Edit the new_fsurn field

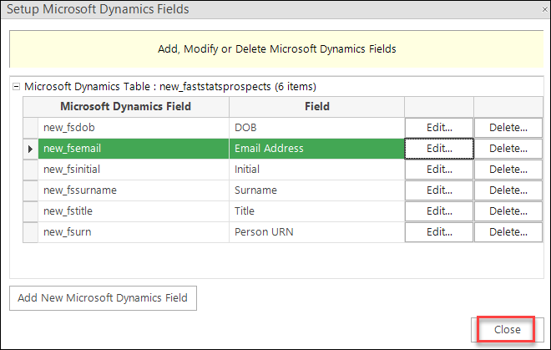pos(439,232)
